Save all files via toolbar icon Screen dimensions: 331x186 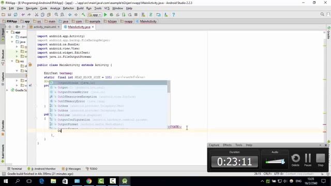click(x=9, y=14)
